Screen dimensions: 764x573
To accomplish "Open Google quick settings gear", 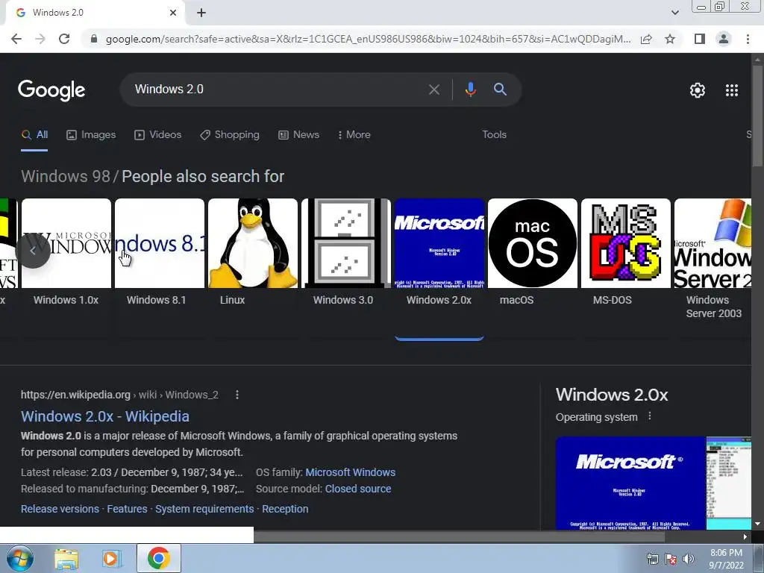I will [x=698, y=90].
